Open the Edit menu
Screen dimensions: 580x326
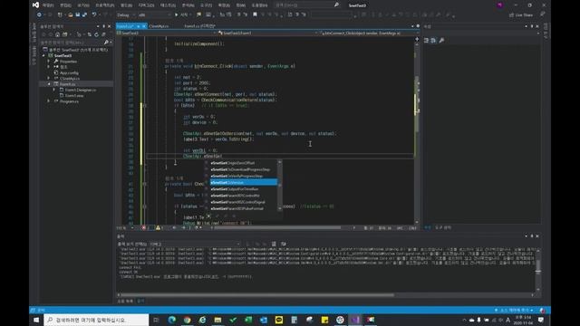coord(65,5)
